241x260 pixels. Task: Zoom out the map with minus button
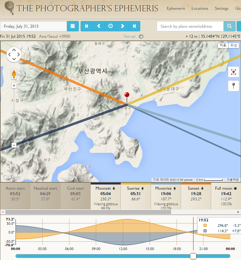(x=14, y=145)
